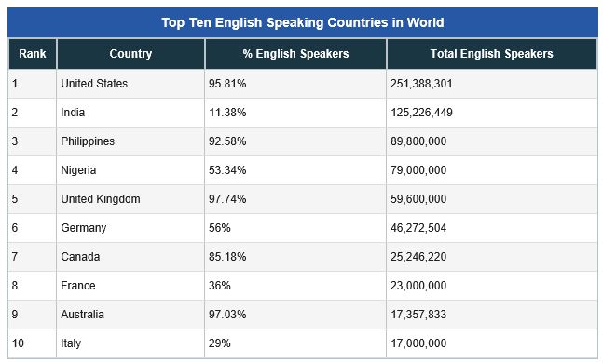This screenshot has width=603, height=363.
Task: Click the Total English Speakers header
Action: point(492,54)
